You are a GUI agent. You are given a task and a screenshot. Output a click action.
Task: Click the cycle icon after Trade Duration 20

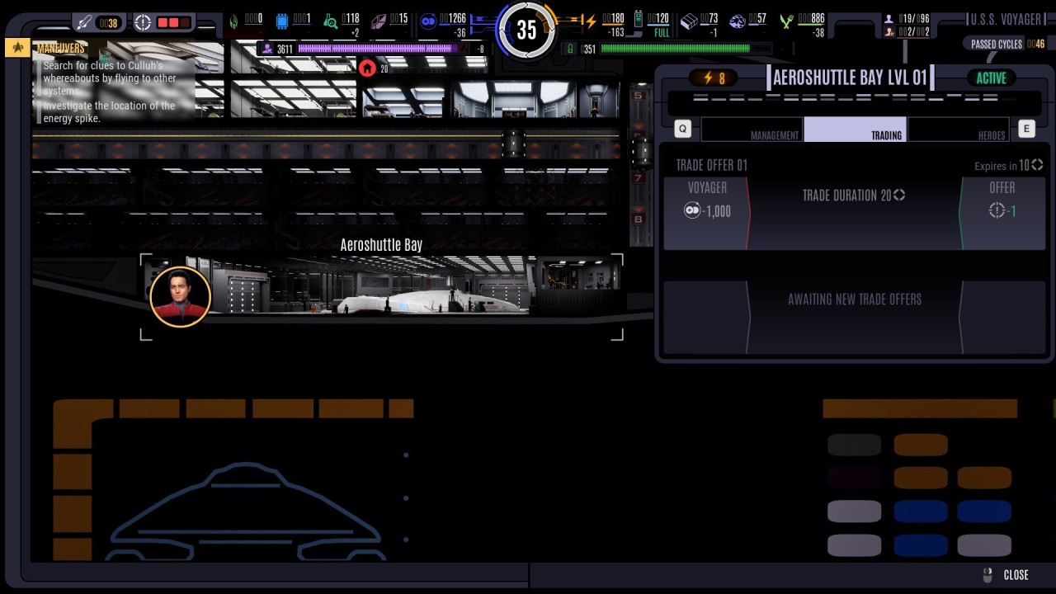tap(899, 196)
